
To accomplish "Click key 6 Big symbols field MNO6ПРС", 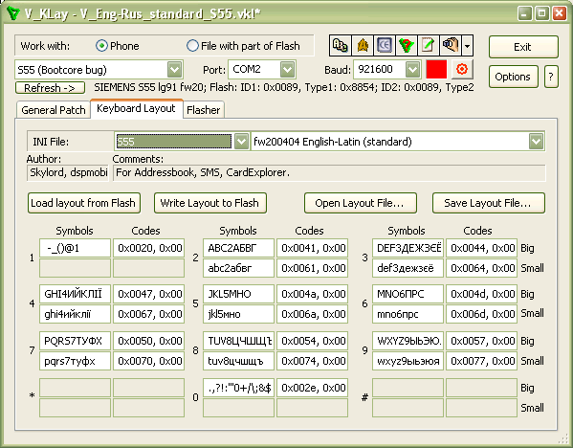I will tap(408, 294).
